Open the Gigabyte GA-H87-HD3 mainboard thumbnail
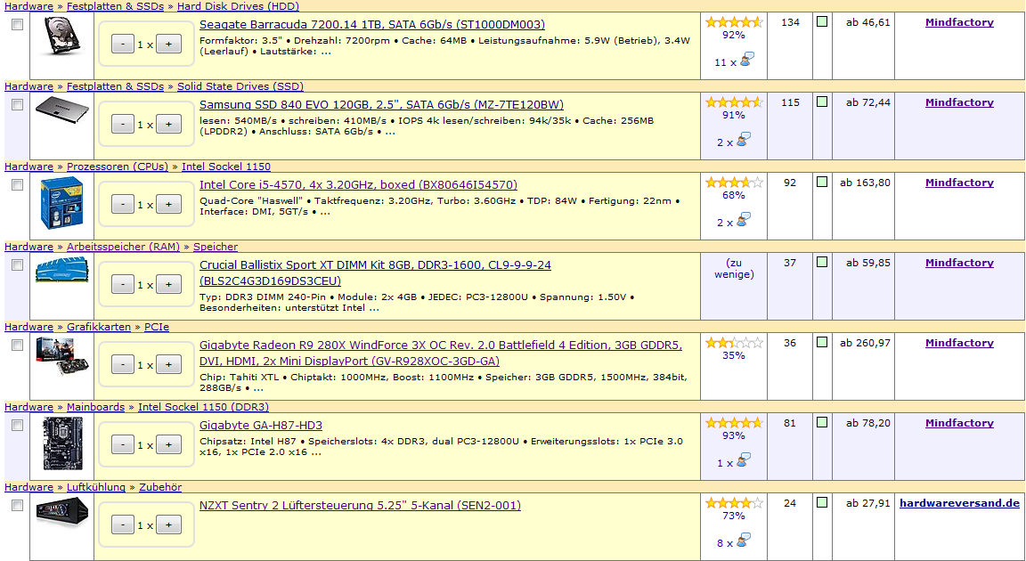This screenshot has width=1026, height=561. tap(62, 443)
